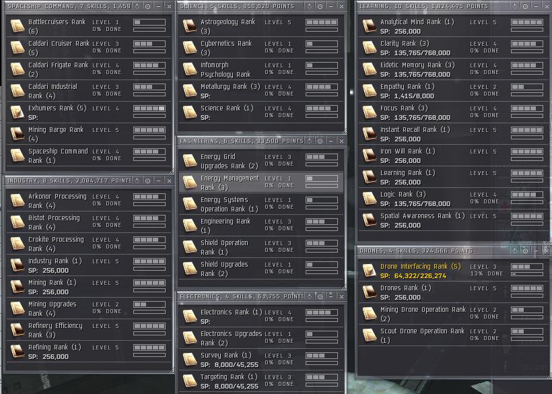Screen dimensions: 552x394
Task: Select the Infomorph Psychology Rank skill name
Action: [x=226, y=69]
